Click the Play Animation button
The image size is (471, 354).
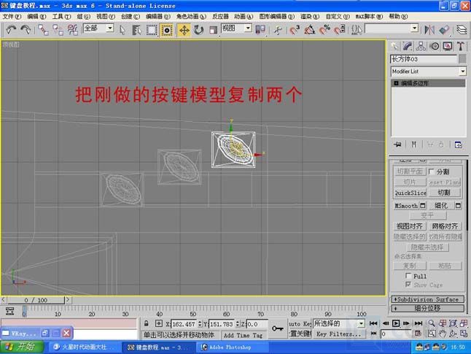click(x=396, y=323)
